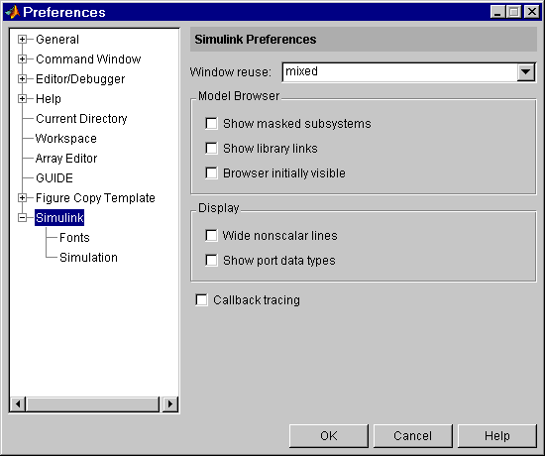Screen dimensions: 545x456
Task: Click the OK button
Action: coord(328,436)
